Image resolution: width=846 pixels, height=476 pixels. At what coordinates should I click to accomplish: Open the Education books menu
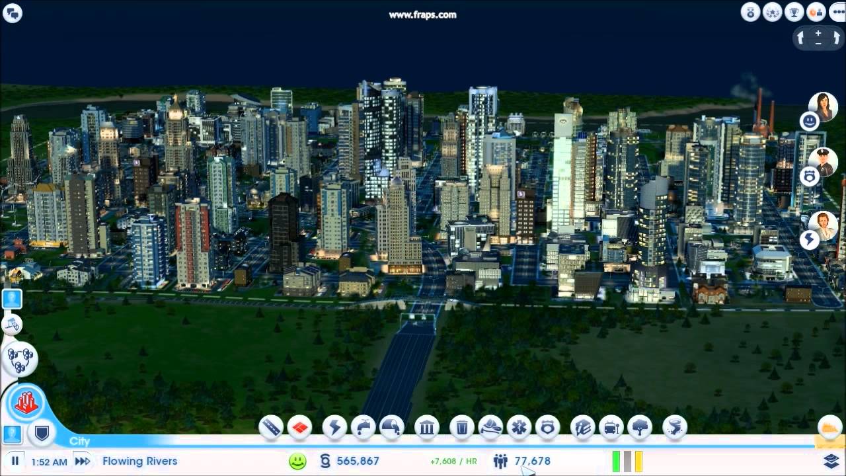[583, 428]
